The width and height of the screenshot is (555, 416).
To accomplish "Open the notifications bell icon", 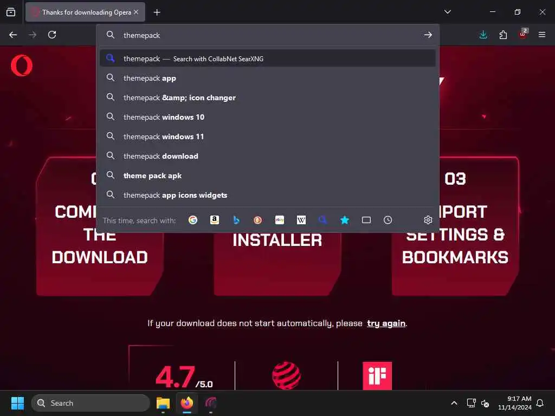I will [x=540, y=403].
